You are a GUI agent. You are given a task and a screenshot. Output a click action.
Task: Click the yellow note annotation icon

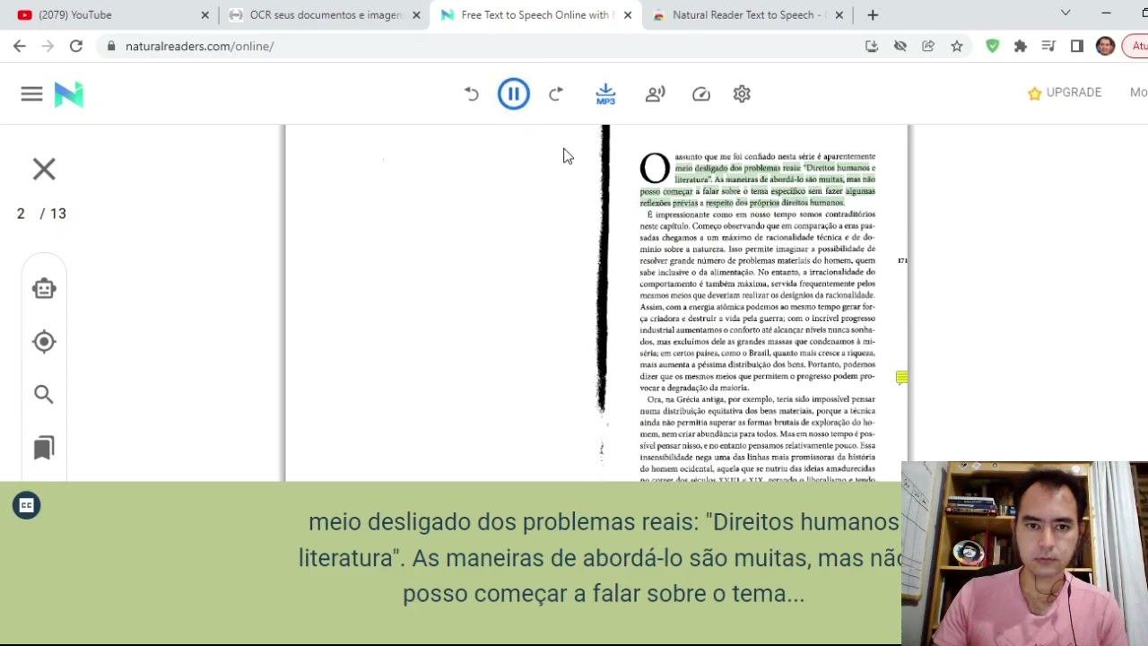pos(901,378)
